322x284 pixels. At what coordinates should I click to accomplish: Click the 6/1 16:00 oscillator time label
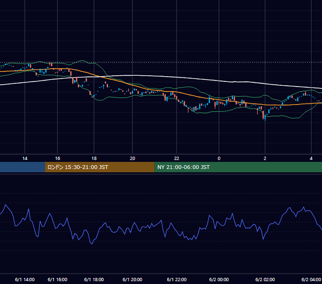[57, 279]
